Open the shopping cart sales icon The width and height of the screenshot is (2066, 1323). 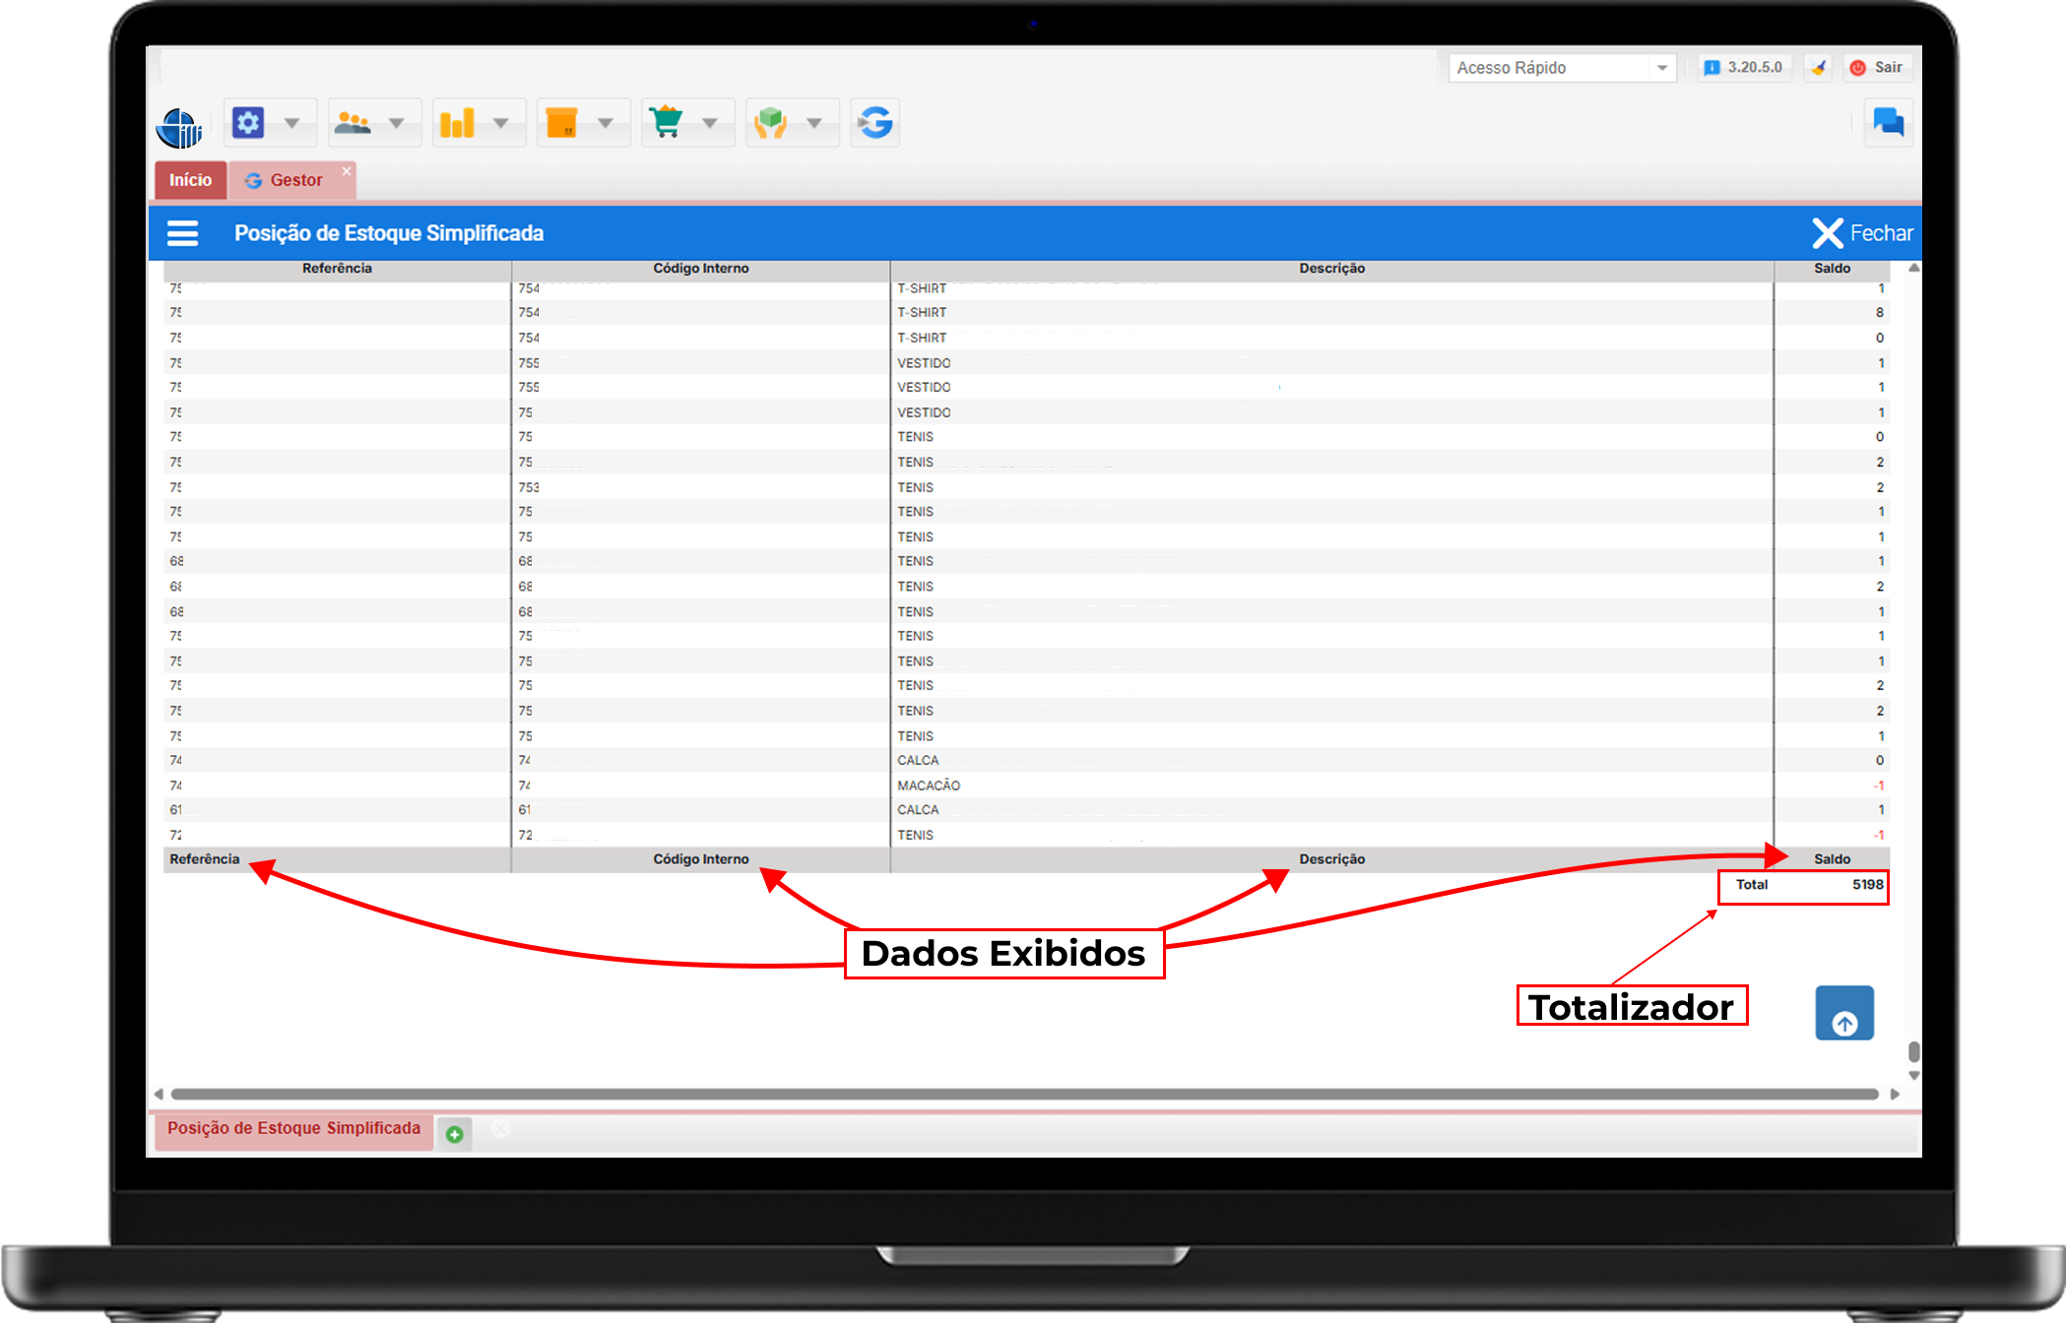667,123
